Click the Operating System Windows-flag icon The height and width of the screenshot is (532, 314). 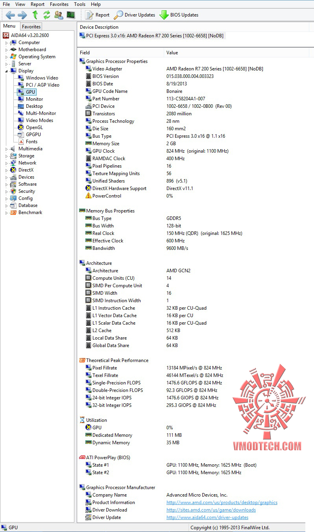click(13, 57)
